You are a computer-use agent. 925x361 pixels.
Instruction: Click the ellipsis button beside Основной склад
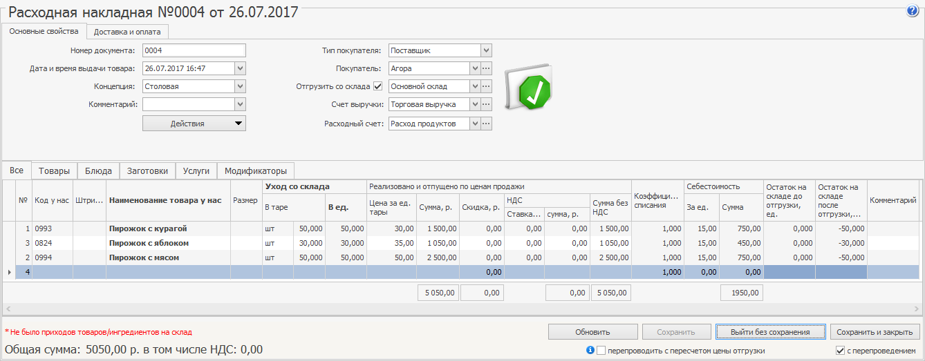pos(486,86)
